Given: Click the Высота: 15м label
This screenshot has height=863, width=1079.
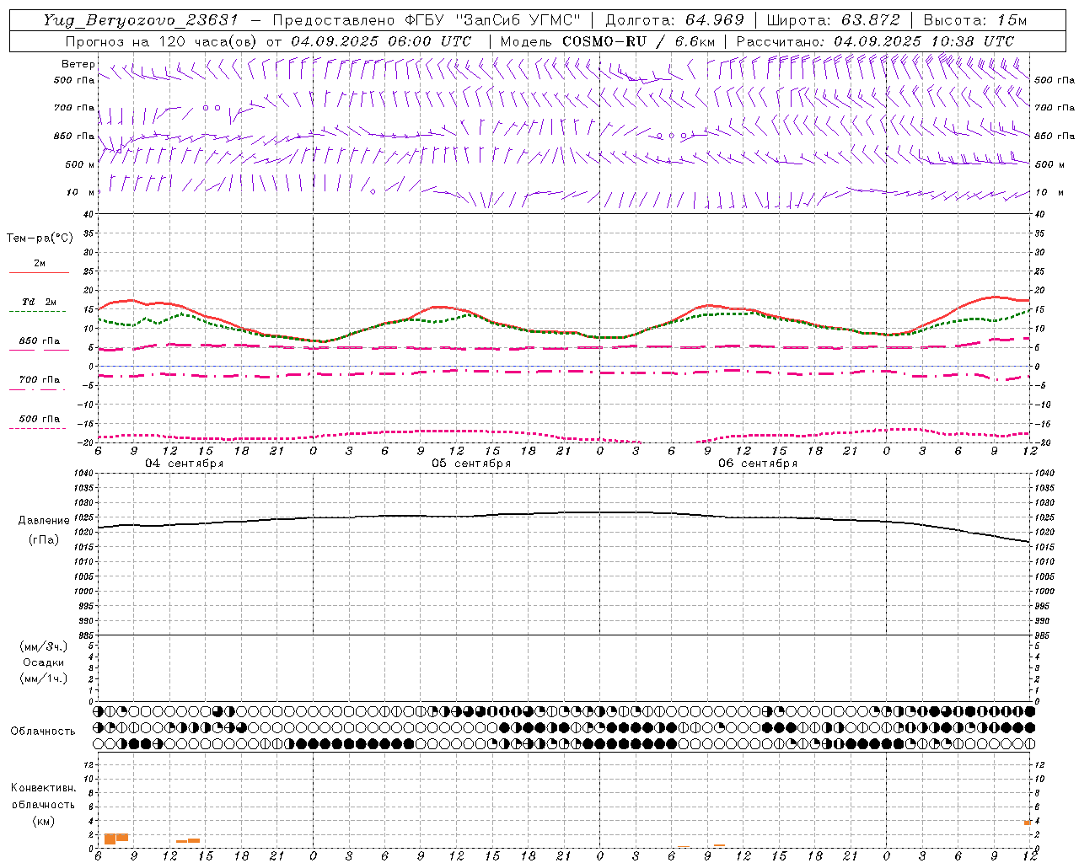Looking at the screenshot, I should [x=975, y=20].
